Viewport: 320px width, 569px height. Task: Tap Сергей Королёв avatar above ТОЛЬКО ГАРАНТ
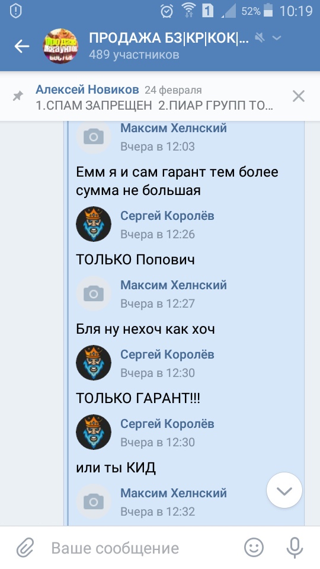pos(94,363)
